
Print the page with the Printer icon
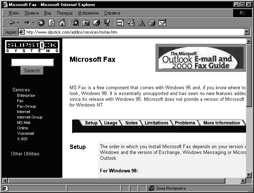[x=152, y=23]
